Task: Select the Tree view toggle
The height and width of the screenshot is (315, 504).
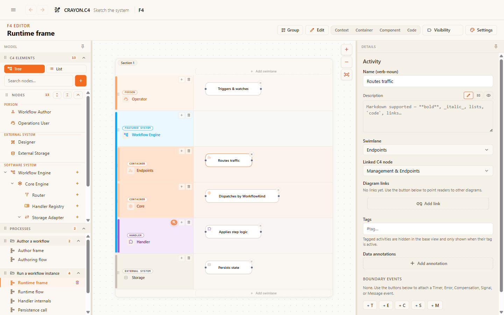Action: (x=24, y=69)
